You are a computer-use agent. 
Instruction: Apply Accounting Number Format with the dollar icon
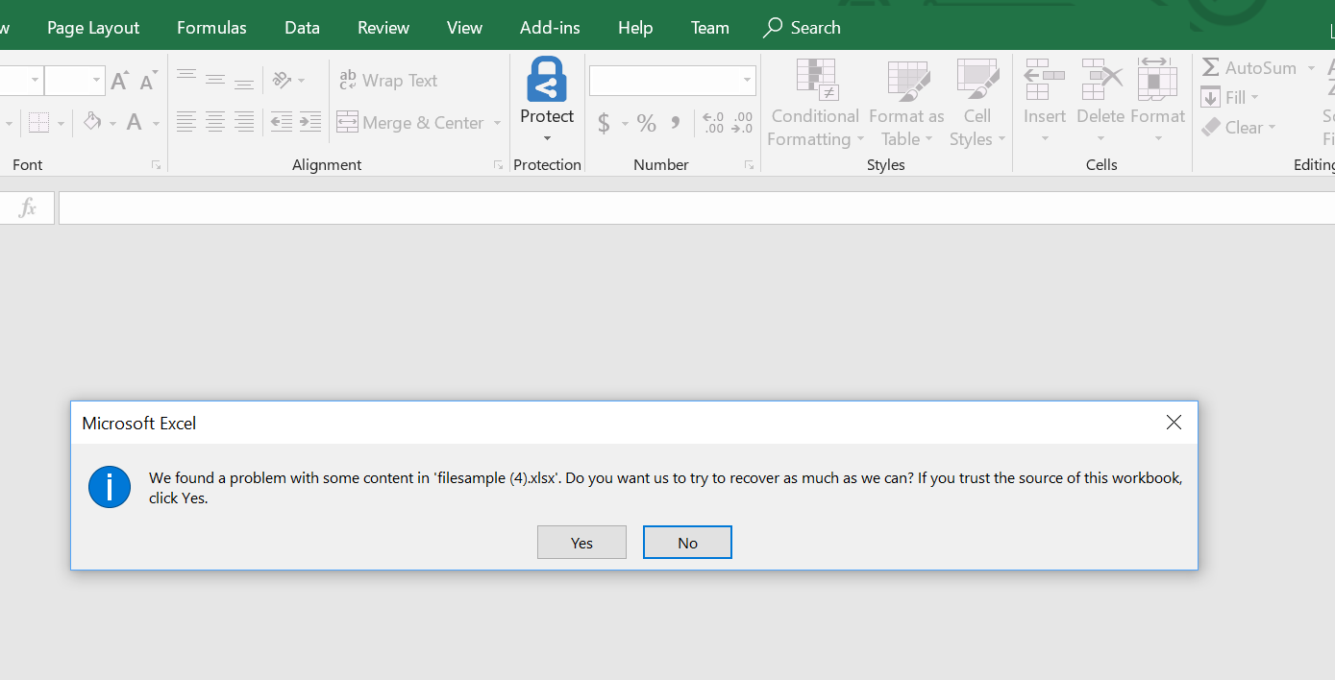(606, 124)
